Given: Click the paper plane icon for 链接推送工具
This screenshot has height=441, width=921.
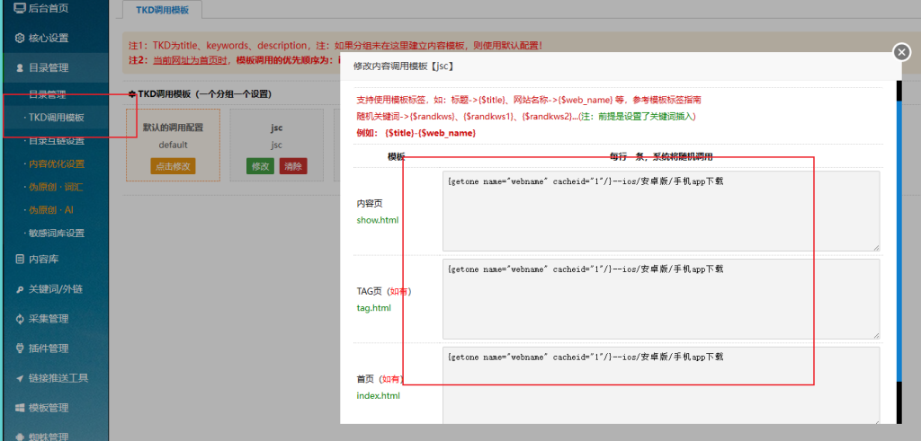Looking at the screenshot, I should [x=20, y=378].
